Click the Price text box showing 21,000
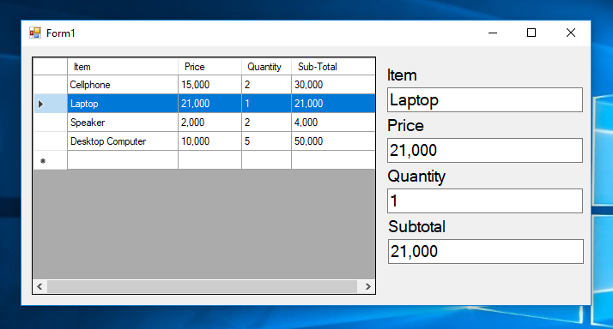 [x=485, y=150]
